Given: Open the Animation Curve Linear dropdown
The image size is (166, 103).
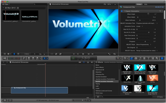Looking at the screenshot, I should (x=139, y=26).
